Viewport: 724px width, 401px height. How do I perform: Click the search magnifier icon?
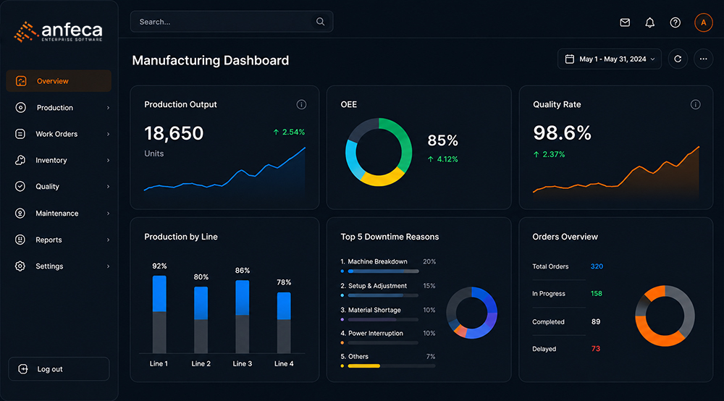click(x=320, y=22)
